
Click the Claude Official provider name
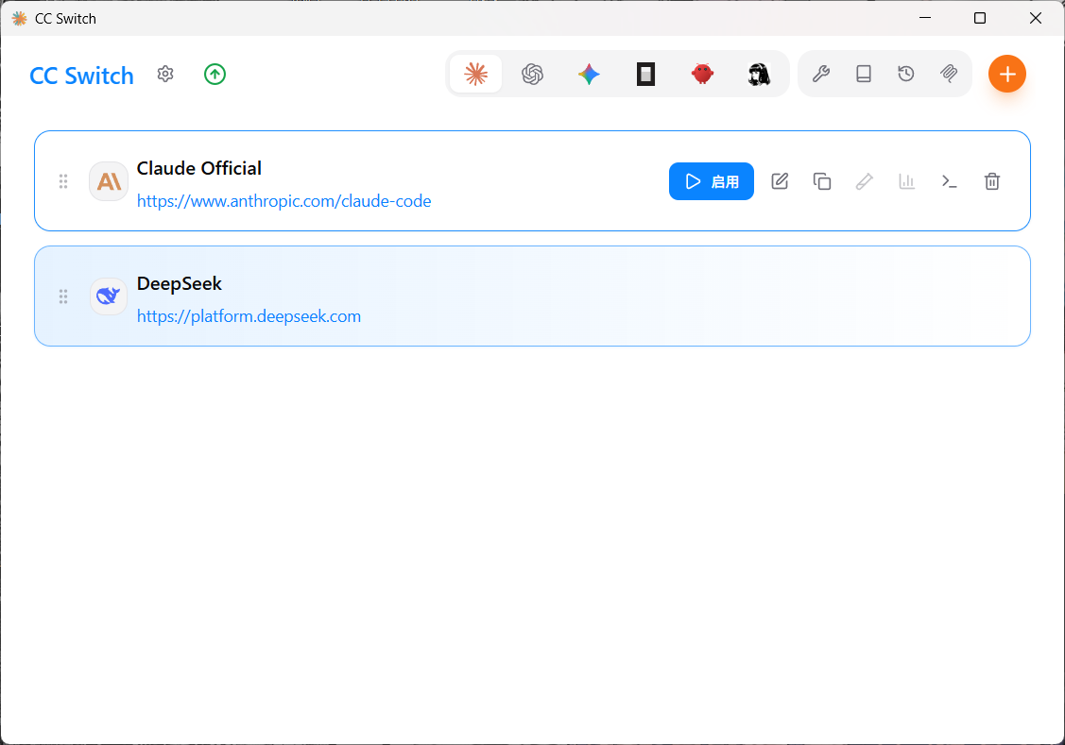pos(199,168)
